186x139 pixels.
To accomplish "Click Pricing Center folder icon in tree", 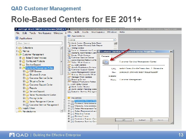I will point(27,98).
